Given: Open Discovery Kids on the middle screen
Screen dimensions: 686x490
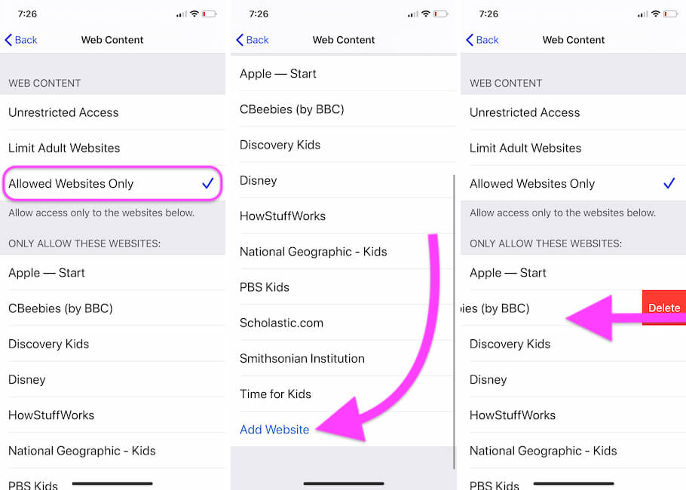Looking at the screenshot, I should [x=344, y=145].
